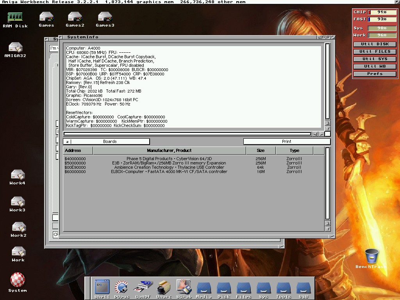Click scroll-up arrow of boards list
This screenshot has height=300, width=400.
coord(328,223)
